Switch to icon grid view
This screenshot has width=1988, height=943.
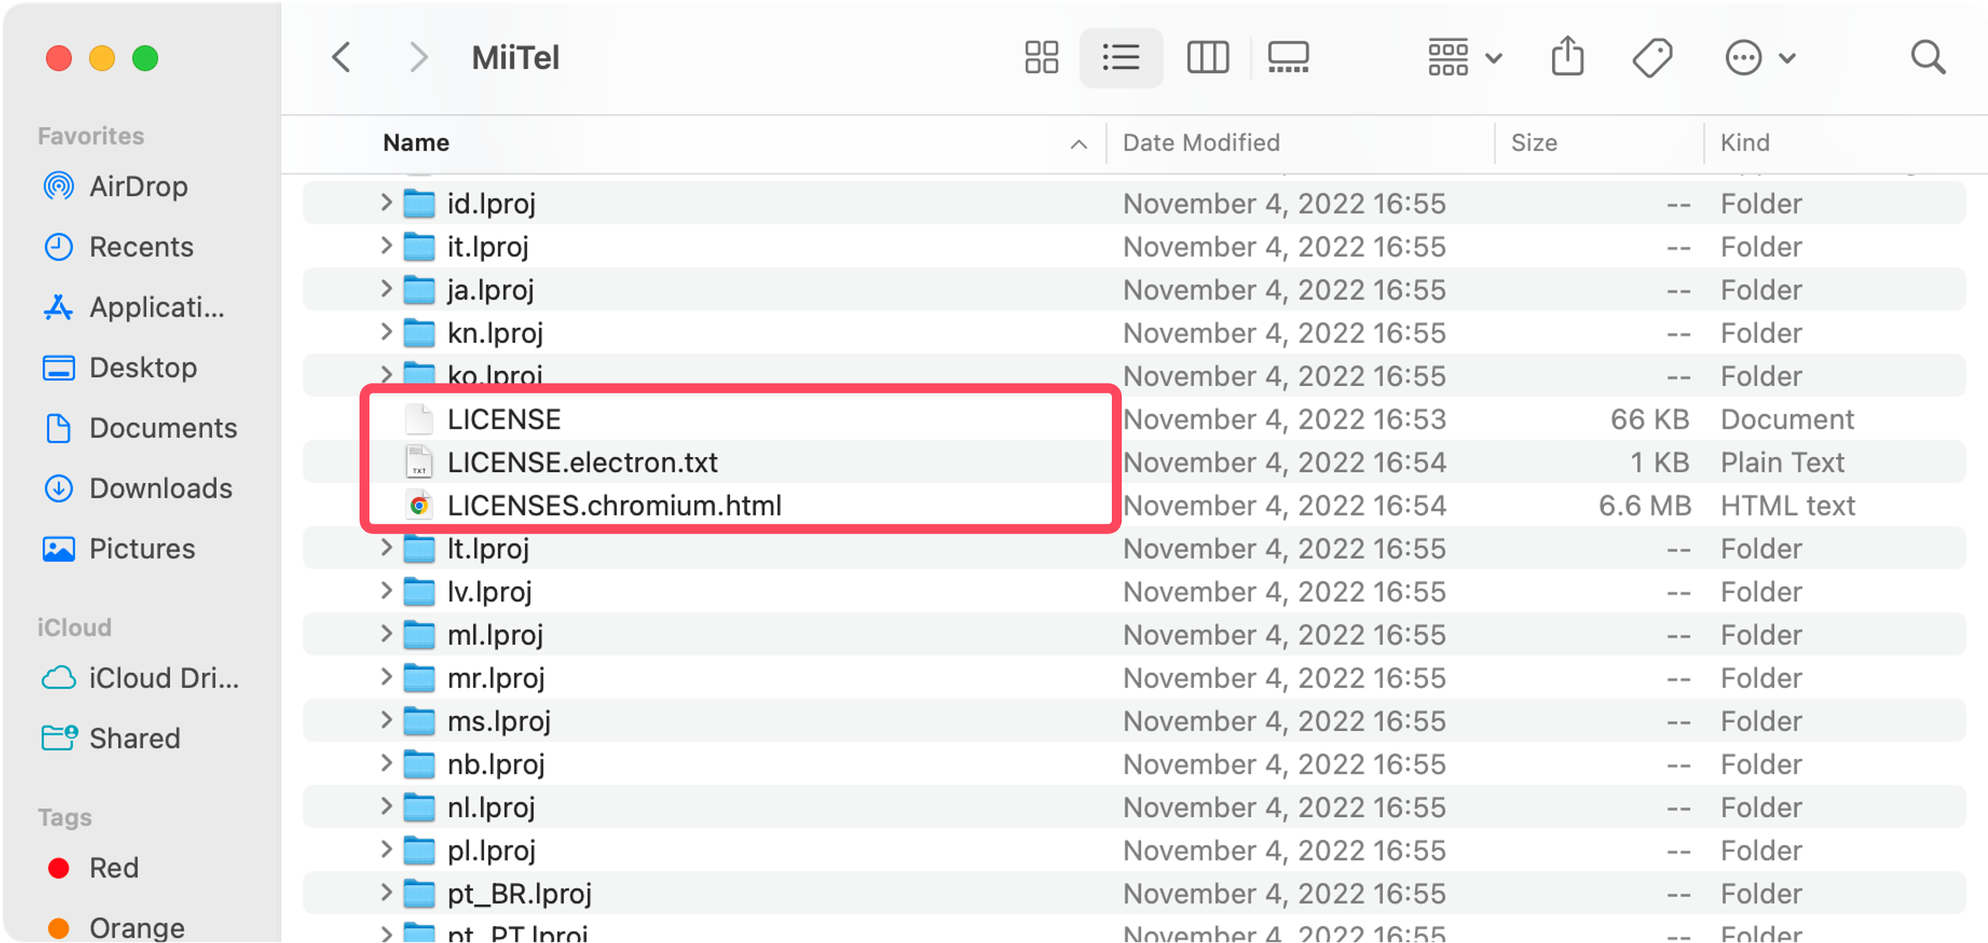[1041, 58]
